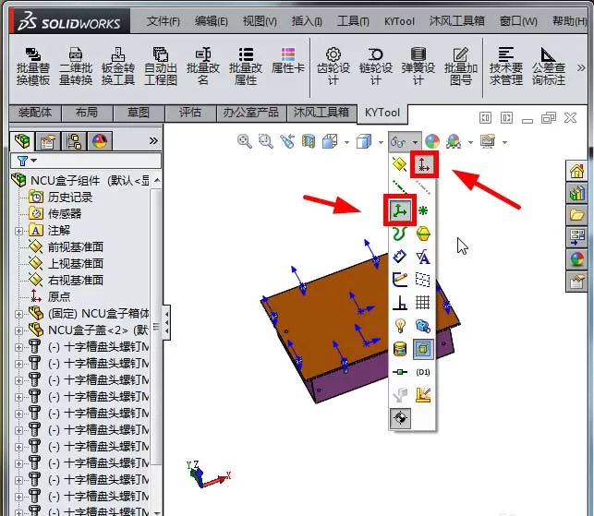Launch the 链轮设计 sprocket tool
This screenshot has width=594, height=516.
tap(375, 66)
